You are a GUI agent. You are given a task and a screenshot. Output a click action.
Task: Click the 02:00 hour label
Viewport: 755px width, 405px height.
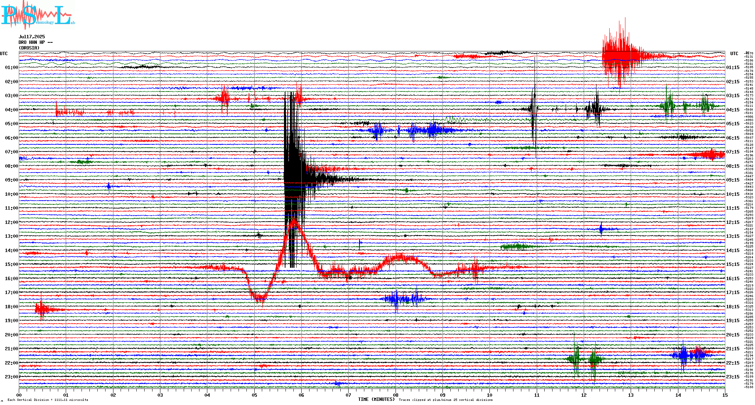pyautogui.click(x=11, y=82)
